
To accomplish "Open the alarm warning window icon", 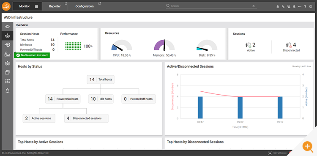I will pos(289,6).
